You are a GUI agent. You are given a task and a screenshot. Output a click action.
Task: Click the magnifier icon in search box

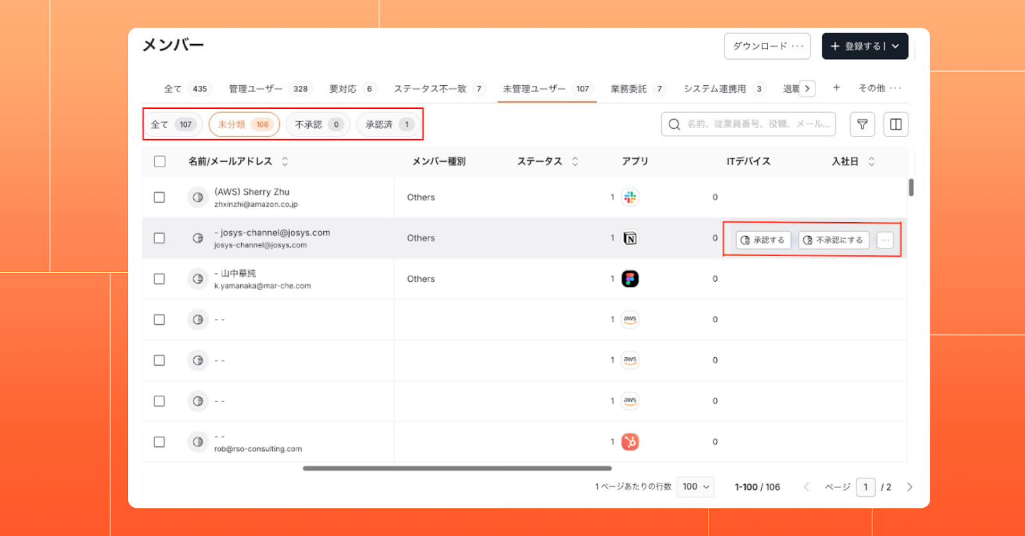coord(674,124)
